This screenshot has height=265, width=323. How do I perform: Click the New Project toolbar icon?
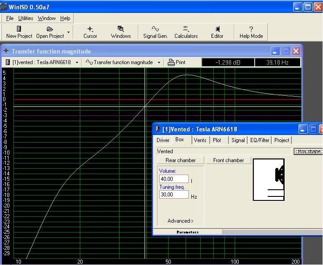coord(19,29)
